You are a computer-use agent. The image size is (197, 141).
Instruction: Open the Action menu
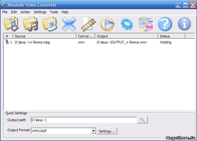(x=26, y=12)
